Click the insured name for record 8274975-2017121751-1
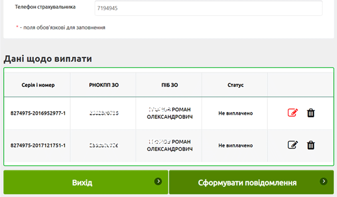The image size is (337, 197). 169,145
